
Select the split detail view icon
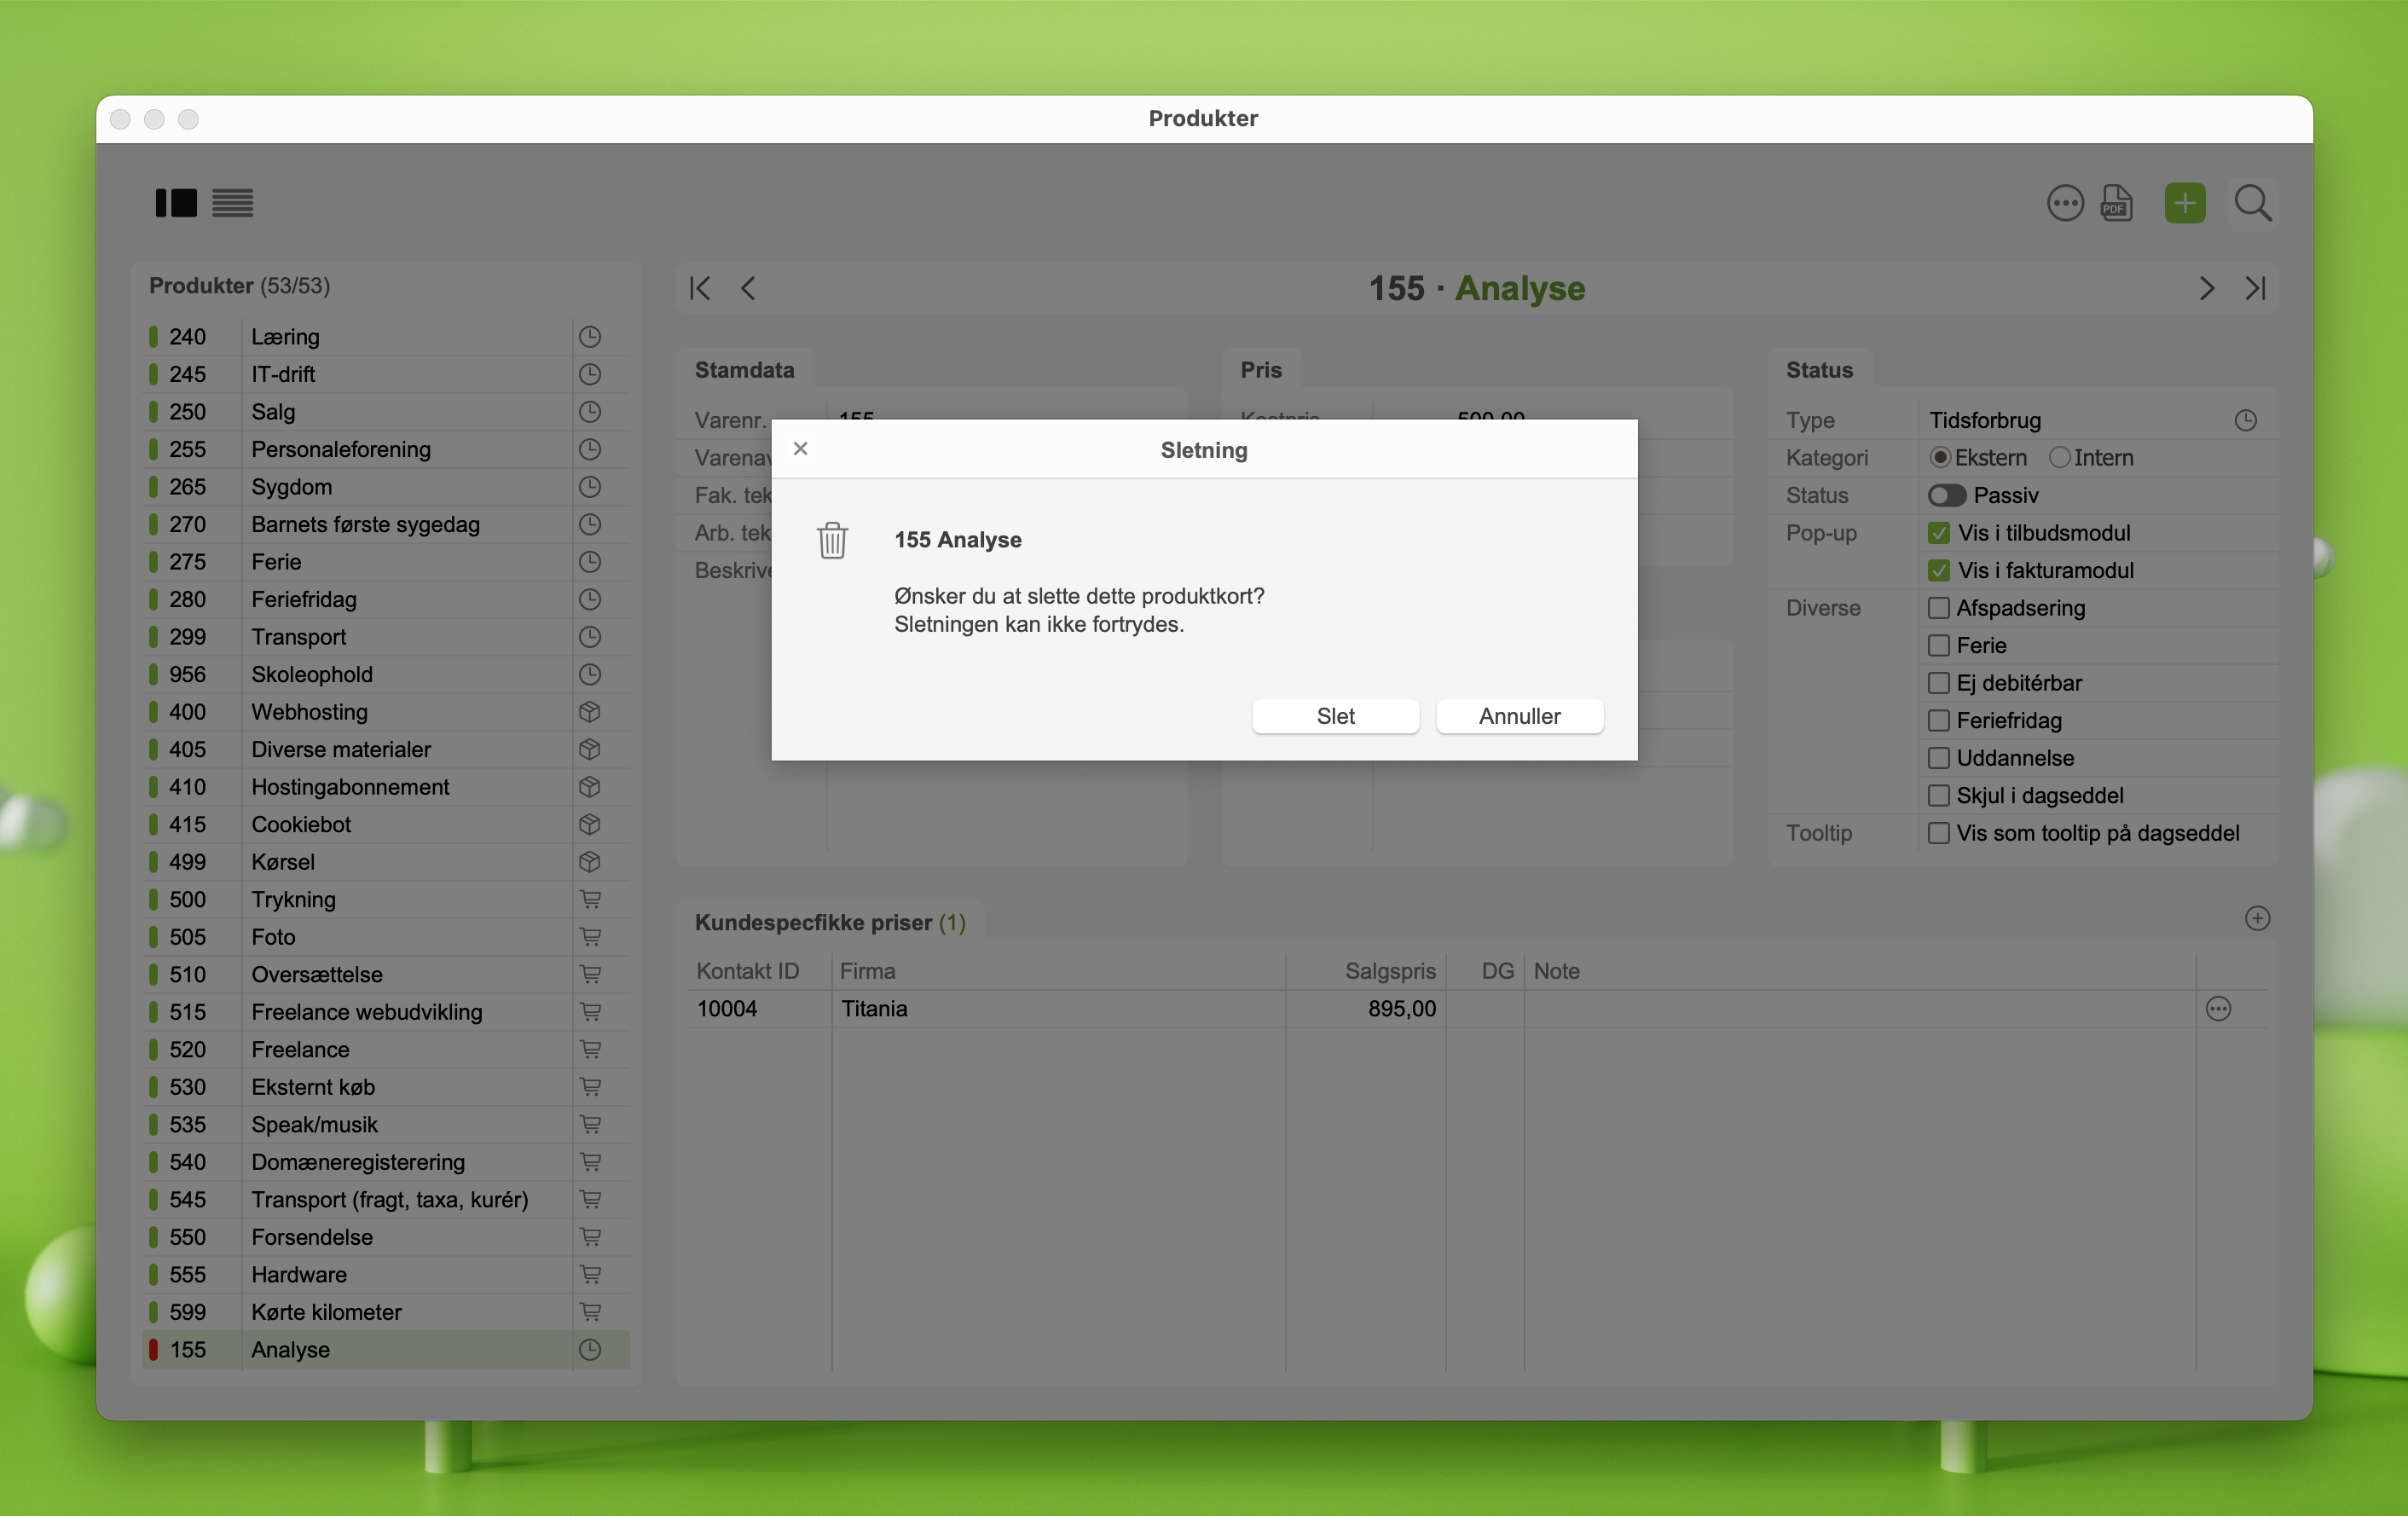(176, 203)
